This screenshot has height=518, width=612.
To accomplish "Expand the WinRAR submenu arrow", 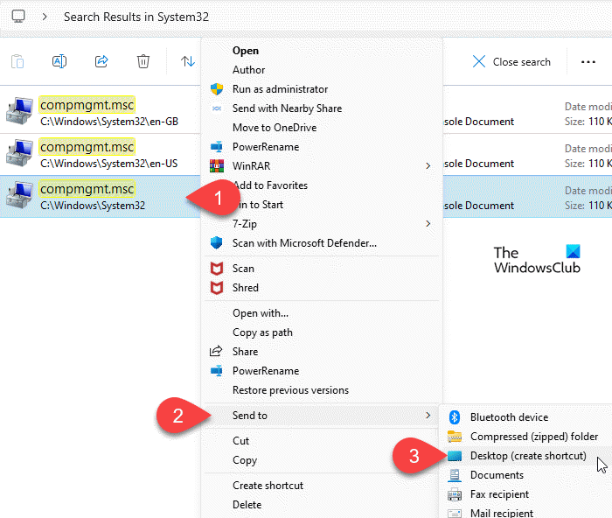I will point(428,166).
